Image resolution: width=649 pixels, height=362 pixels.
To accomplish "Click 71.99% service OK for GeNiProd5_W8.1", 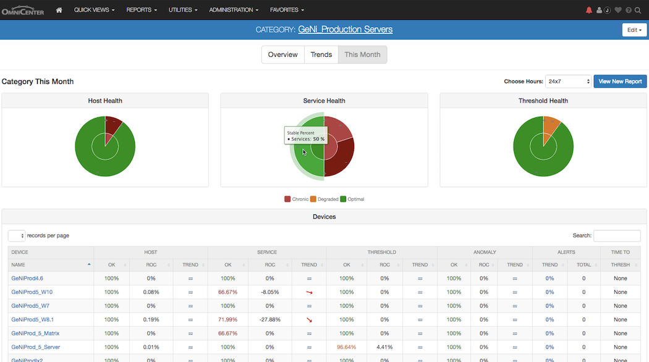I will (227, 319).
